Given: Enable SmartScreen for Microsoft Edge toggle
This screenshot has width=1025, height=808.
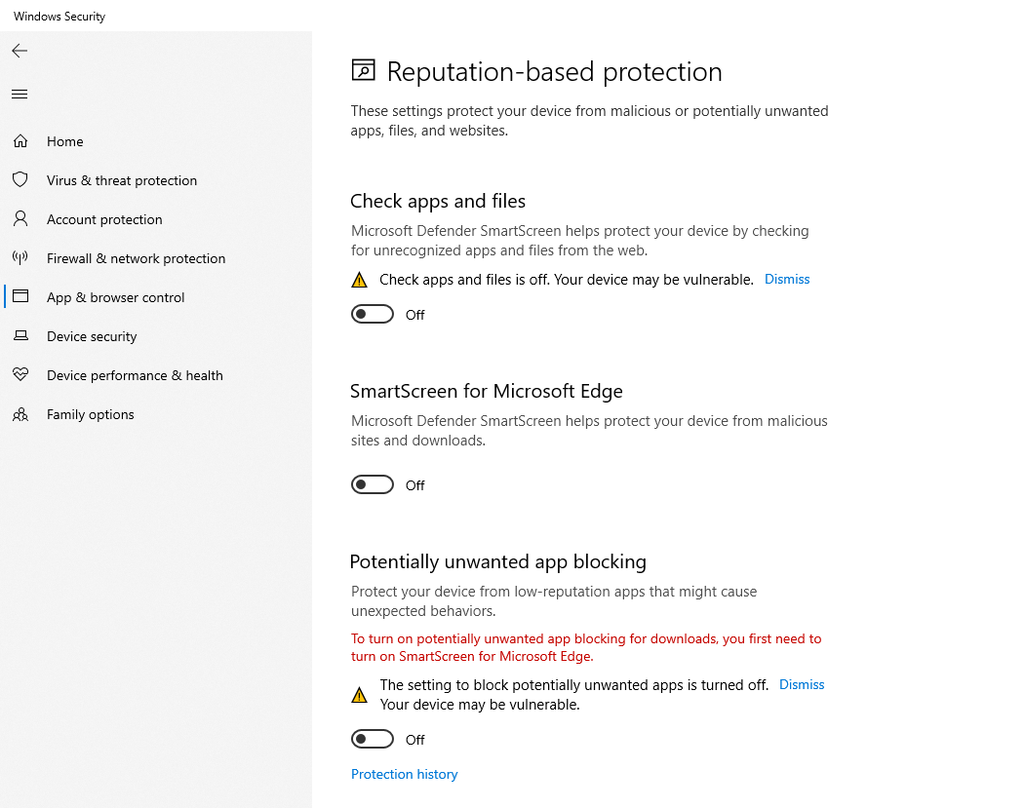Looking at the screenshot, I should pyautogui.click(x=372, y=484).
